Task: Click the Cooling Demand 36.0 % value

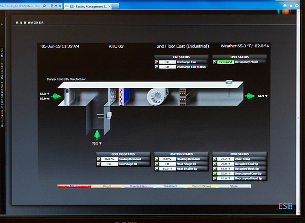Action: coord(109,159)
